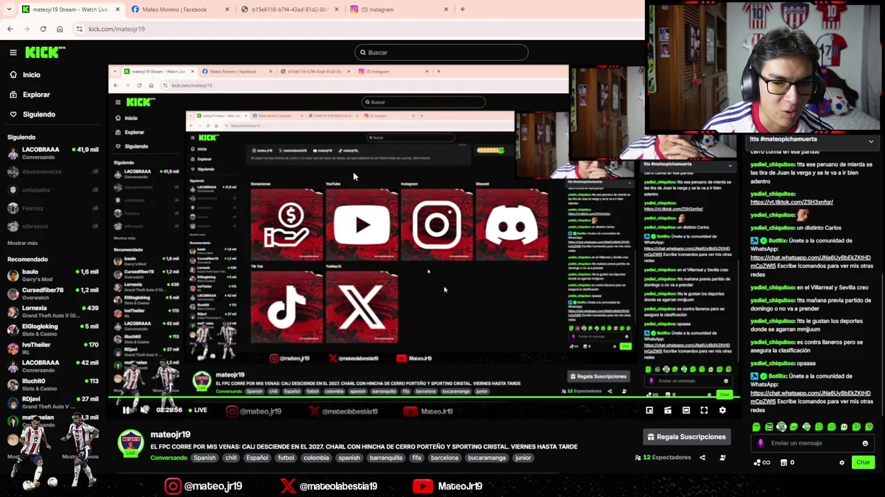Open chat settings gear next to Chat button
This screenshot has height=497, width=885.
pos(841,462)
